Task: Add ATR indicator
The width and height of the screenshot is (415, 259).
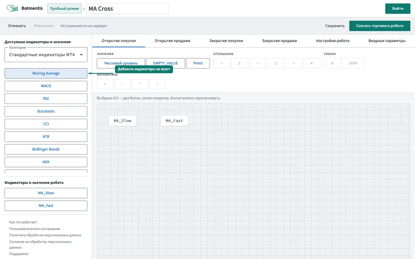Action: 46,137
